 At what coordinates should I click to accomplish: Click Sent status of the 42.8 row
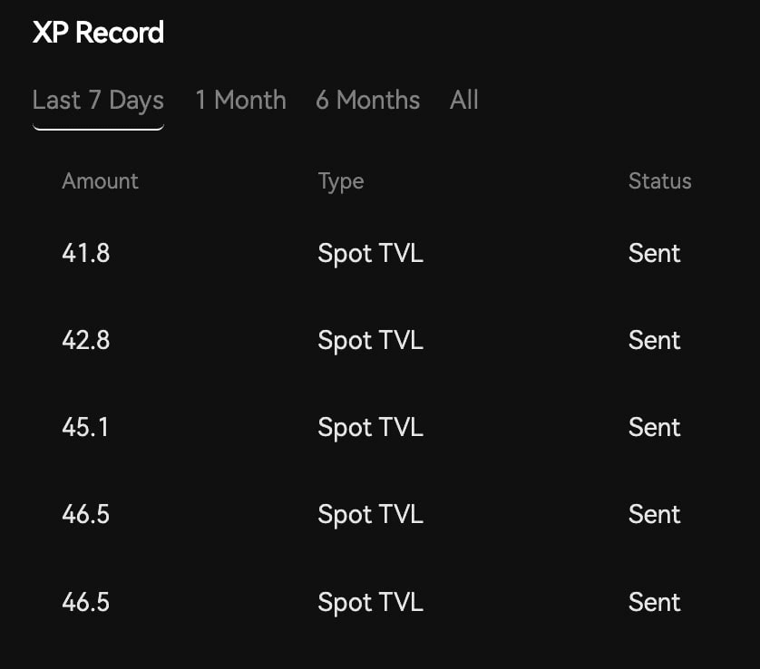point(654,340)
